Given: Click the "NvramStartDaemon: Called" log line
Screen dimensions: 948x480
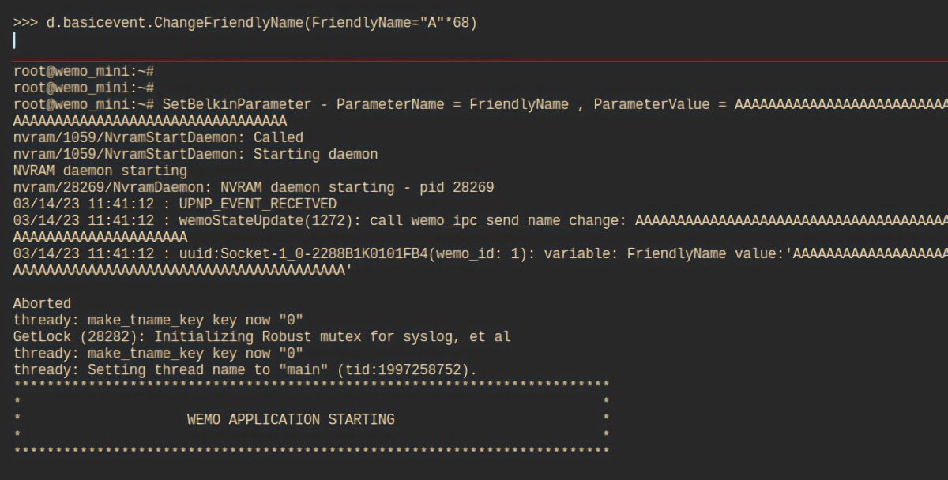Looking at the screenshot, I should tap(158, 137).
